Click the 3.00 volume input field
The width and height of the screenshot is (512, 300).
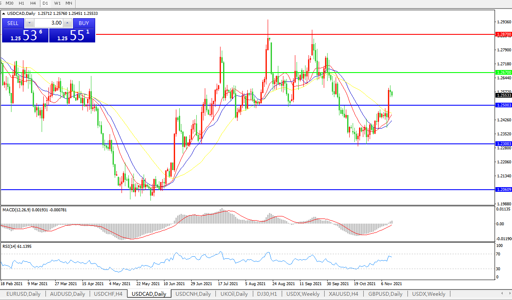(48, 23)
